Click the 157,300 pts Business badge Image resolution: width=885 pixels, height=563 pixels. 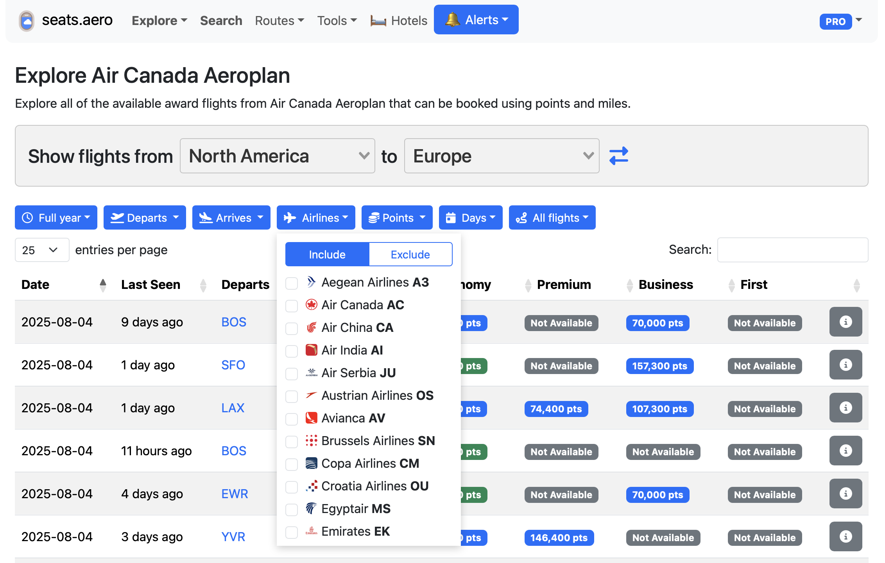coord(659,366)
